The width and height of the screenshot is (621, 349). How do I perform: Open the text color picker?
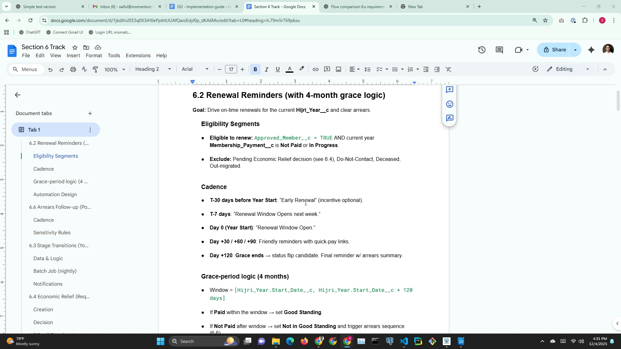pyautogui.click(x=289, y=69)
